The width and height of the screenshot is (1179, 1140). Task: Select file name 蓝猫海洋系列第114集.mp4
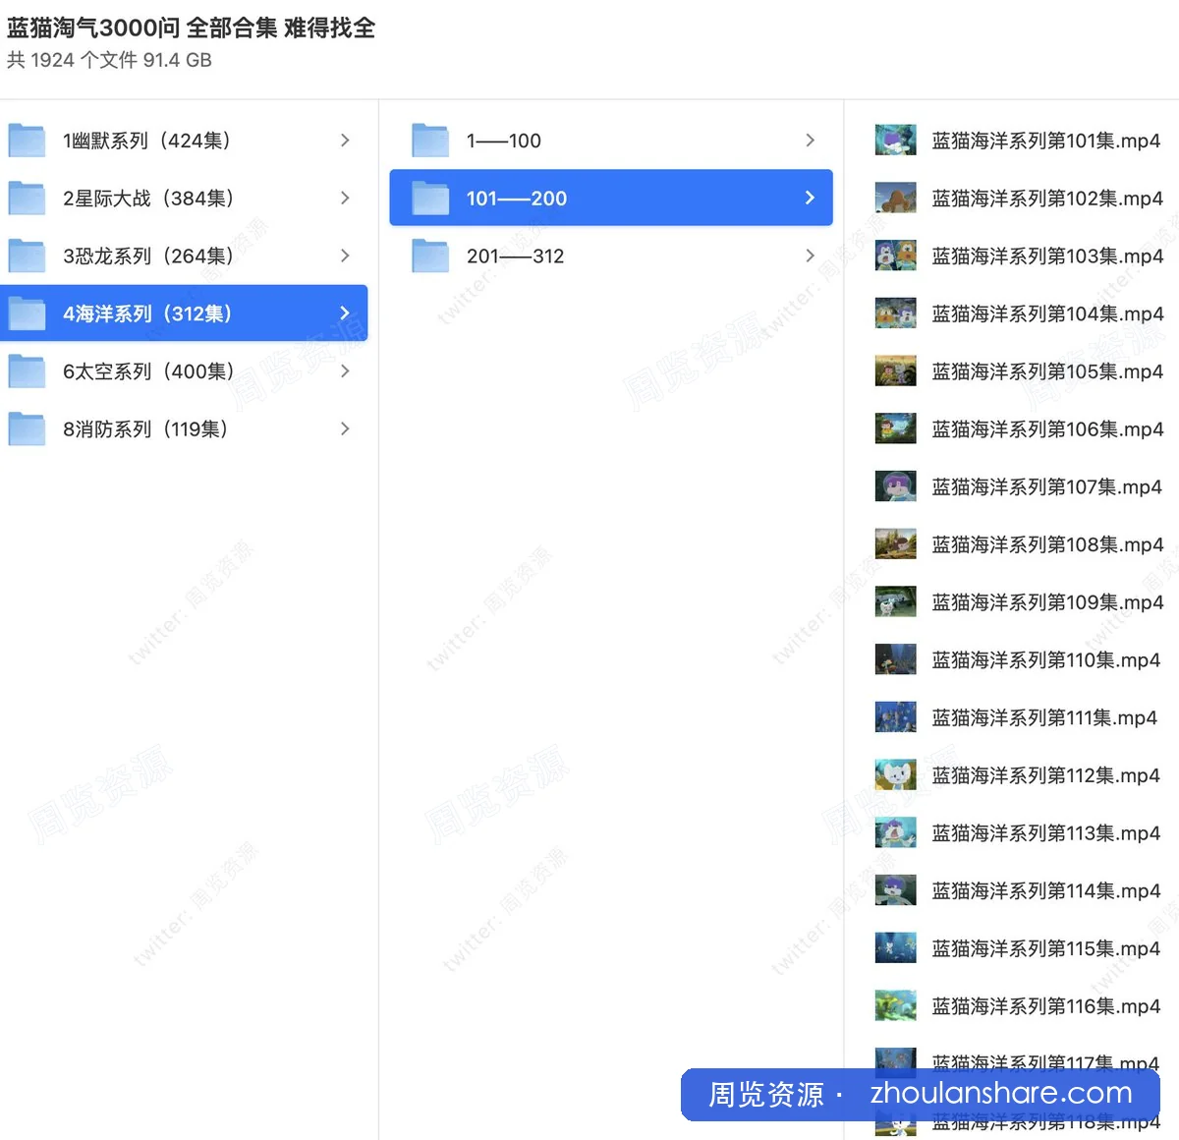point(1046,891)
